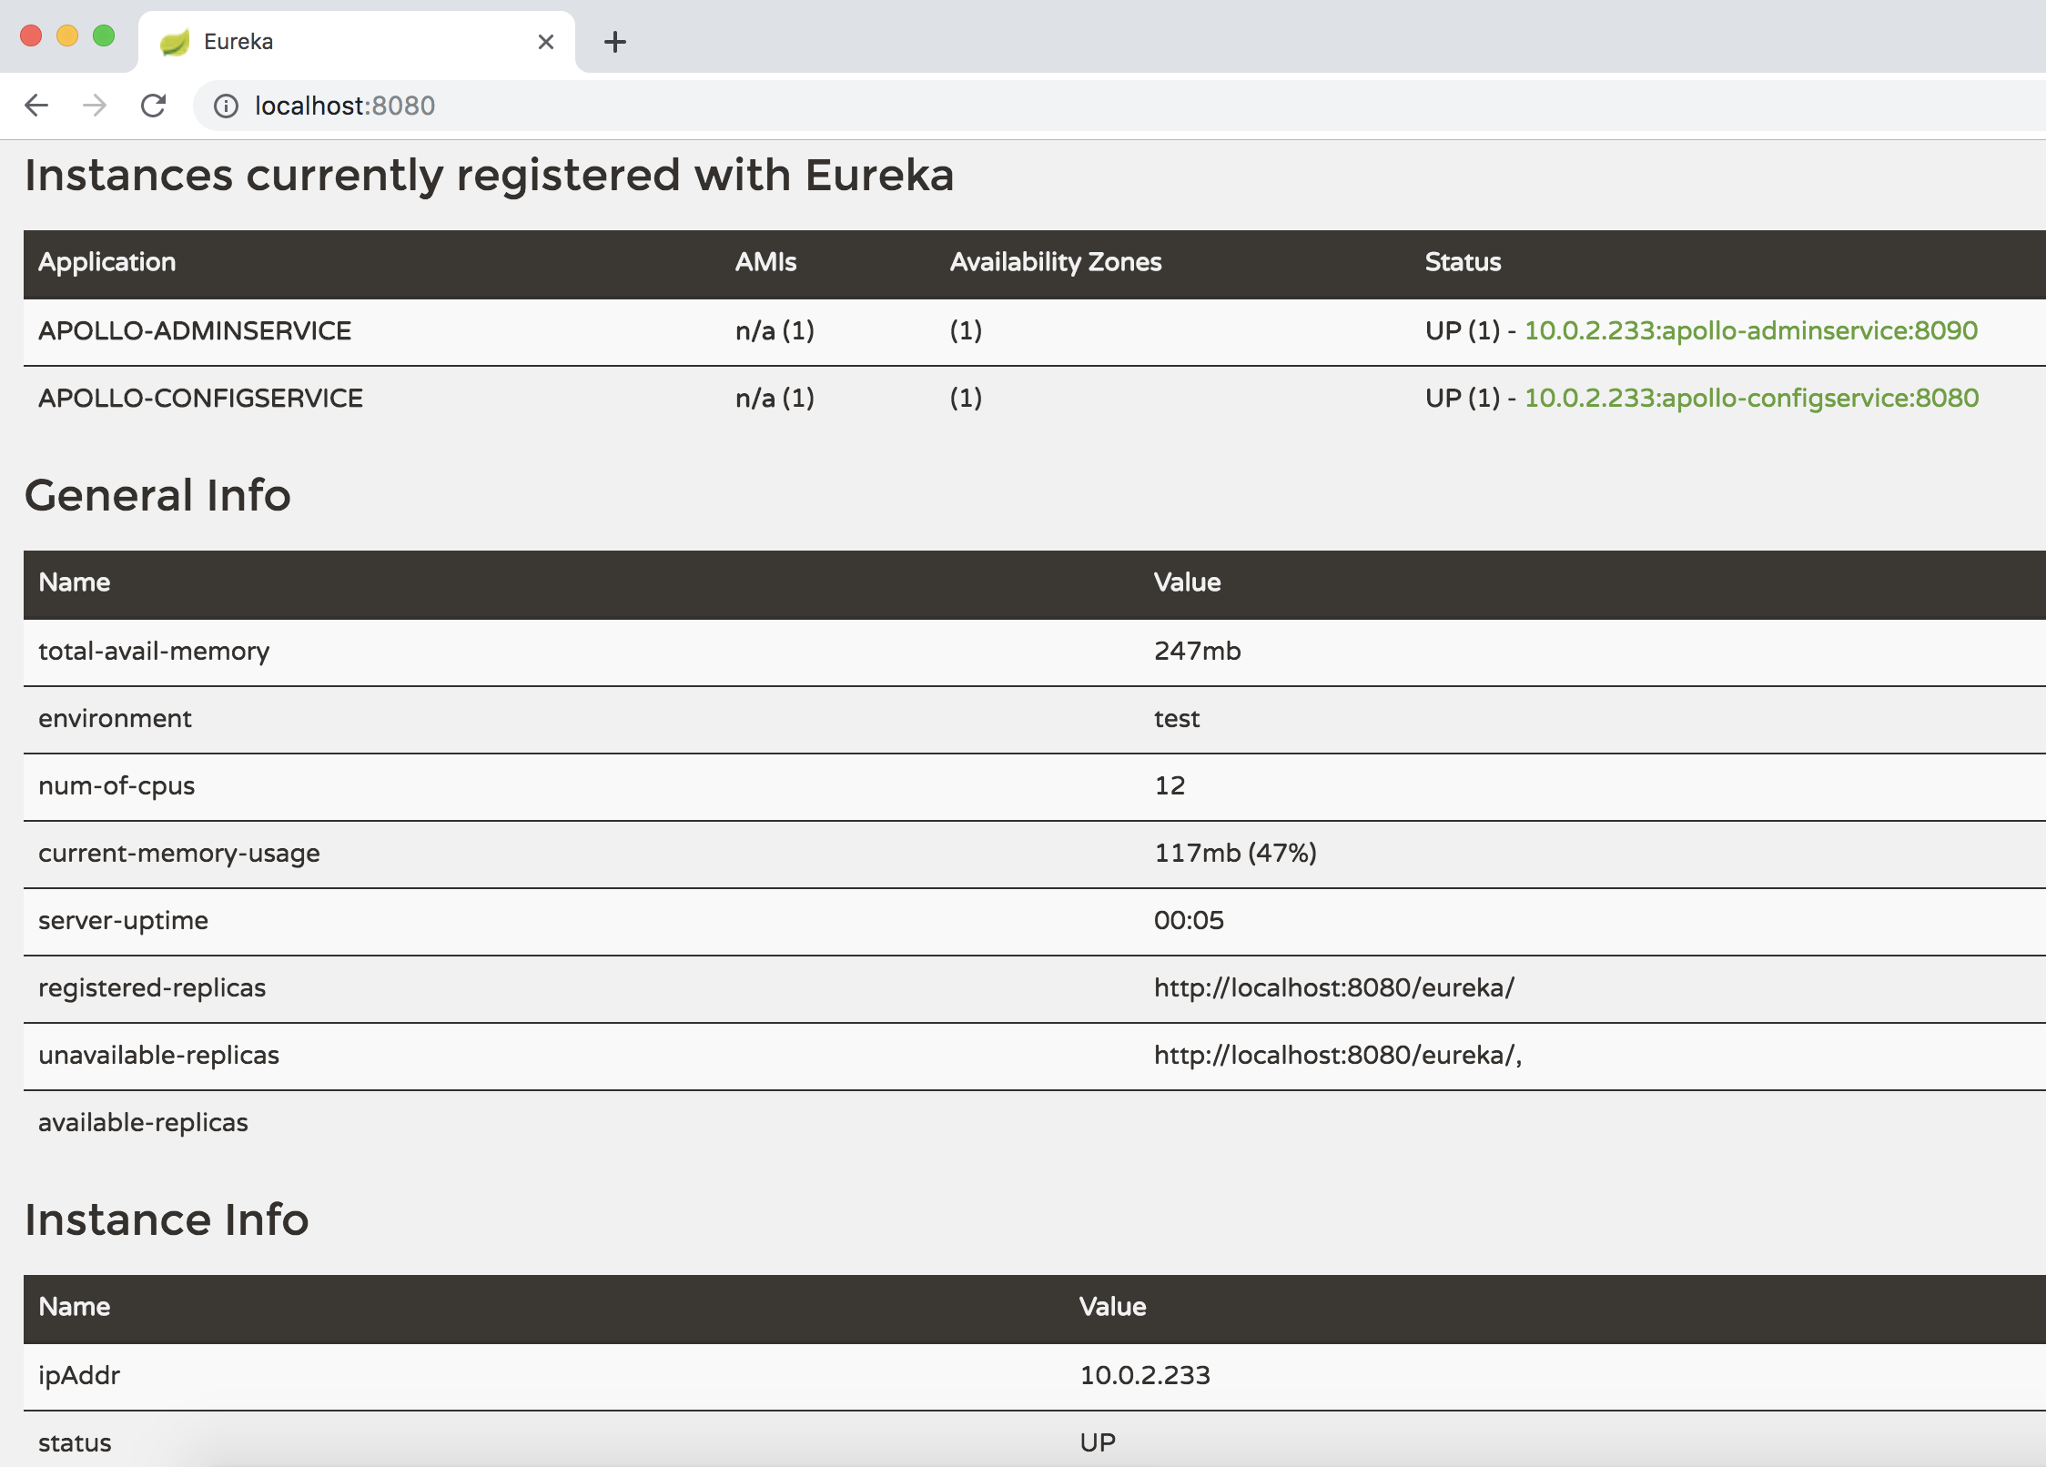
Task: Focus the address bar showing localhost:8080
Action: [x=1119, y=106]
